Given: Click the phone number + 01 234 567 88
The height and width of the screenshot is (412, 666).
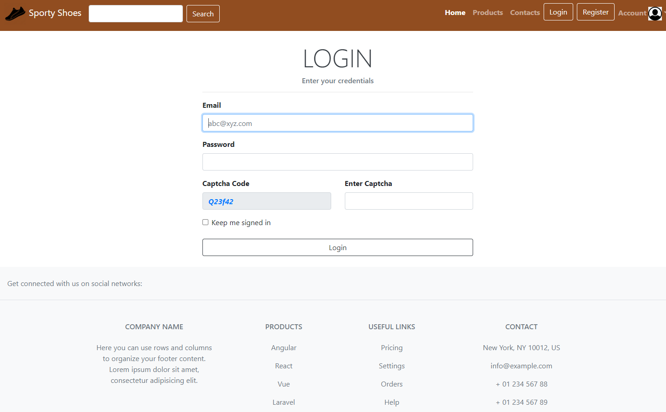Looking at the screenshot, I should tap(521, 384).
